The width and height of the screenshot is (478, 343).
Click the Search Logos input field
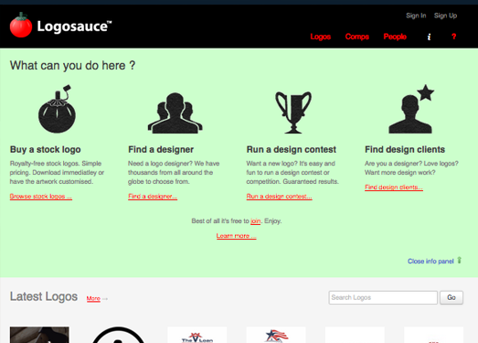[383, 297]
